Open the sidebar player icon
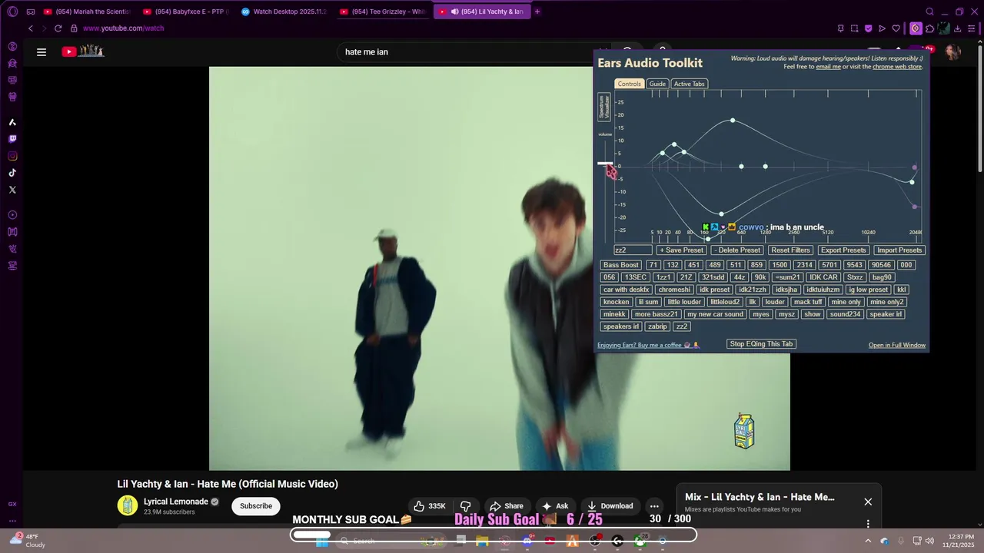The image size is (984, 553). (12, 215)
